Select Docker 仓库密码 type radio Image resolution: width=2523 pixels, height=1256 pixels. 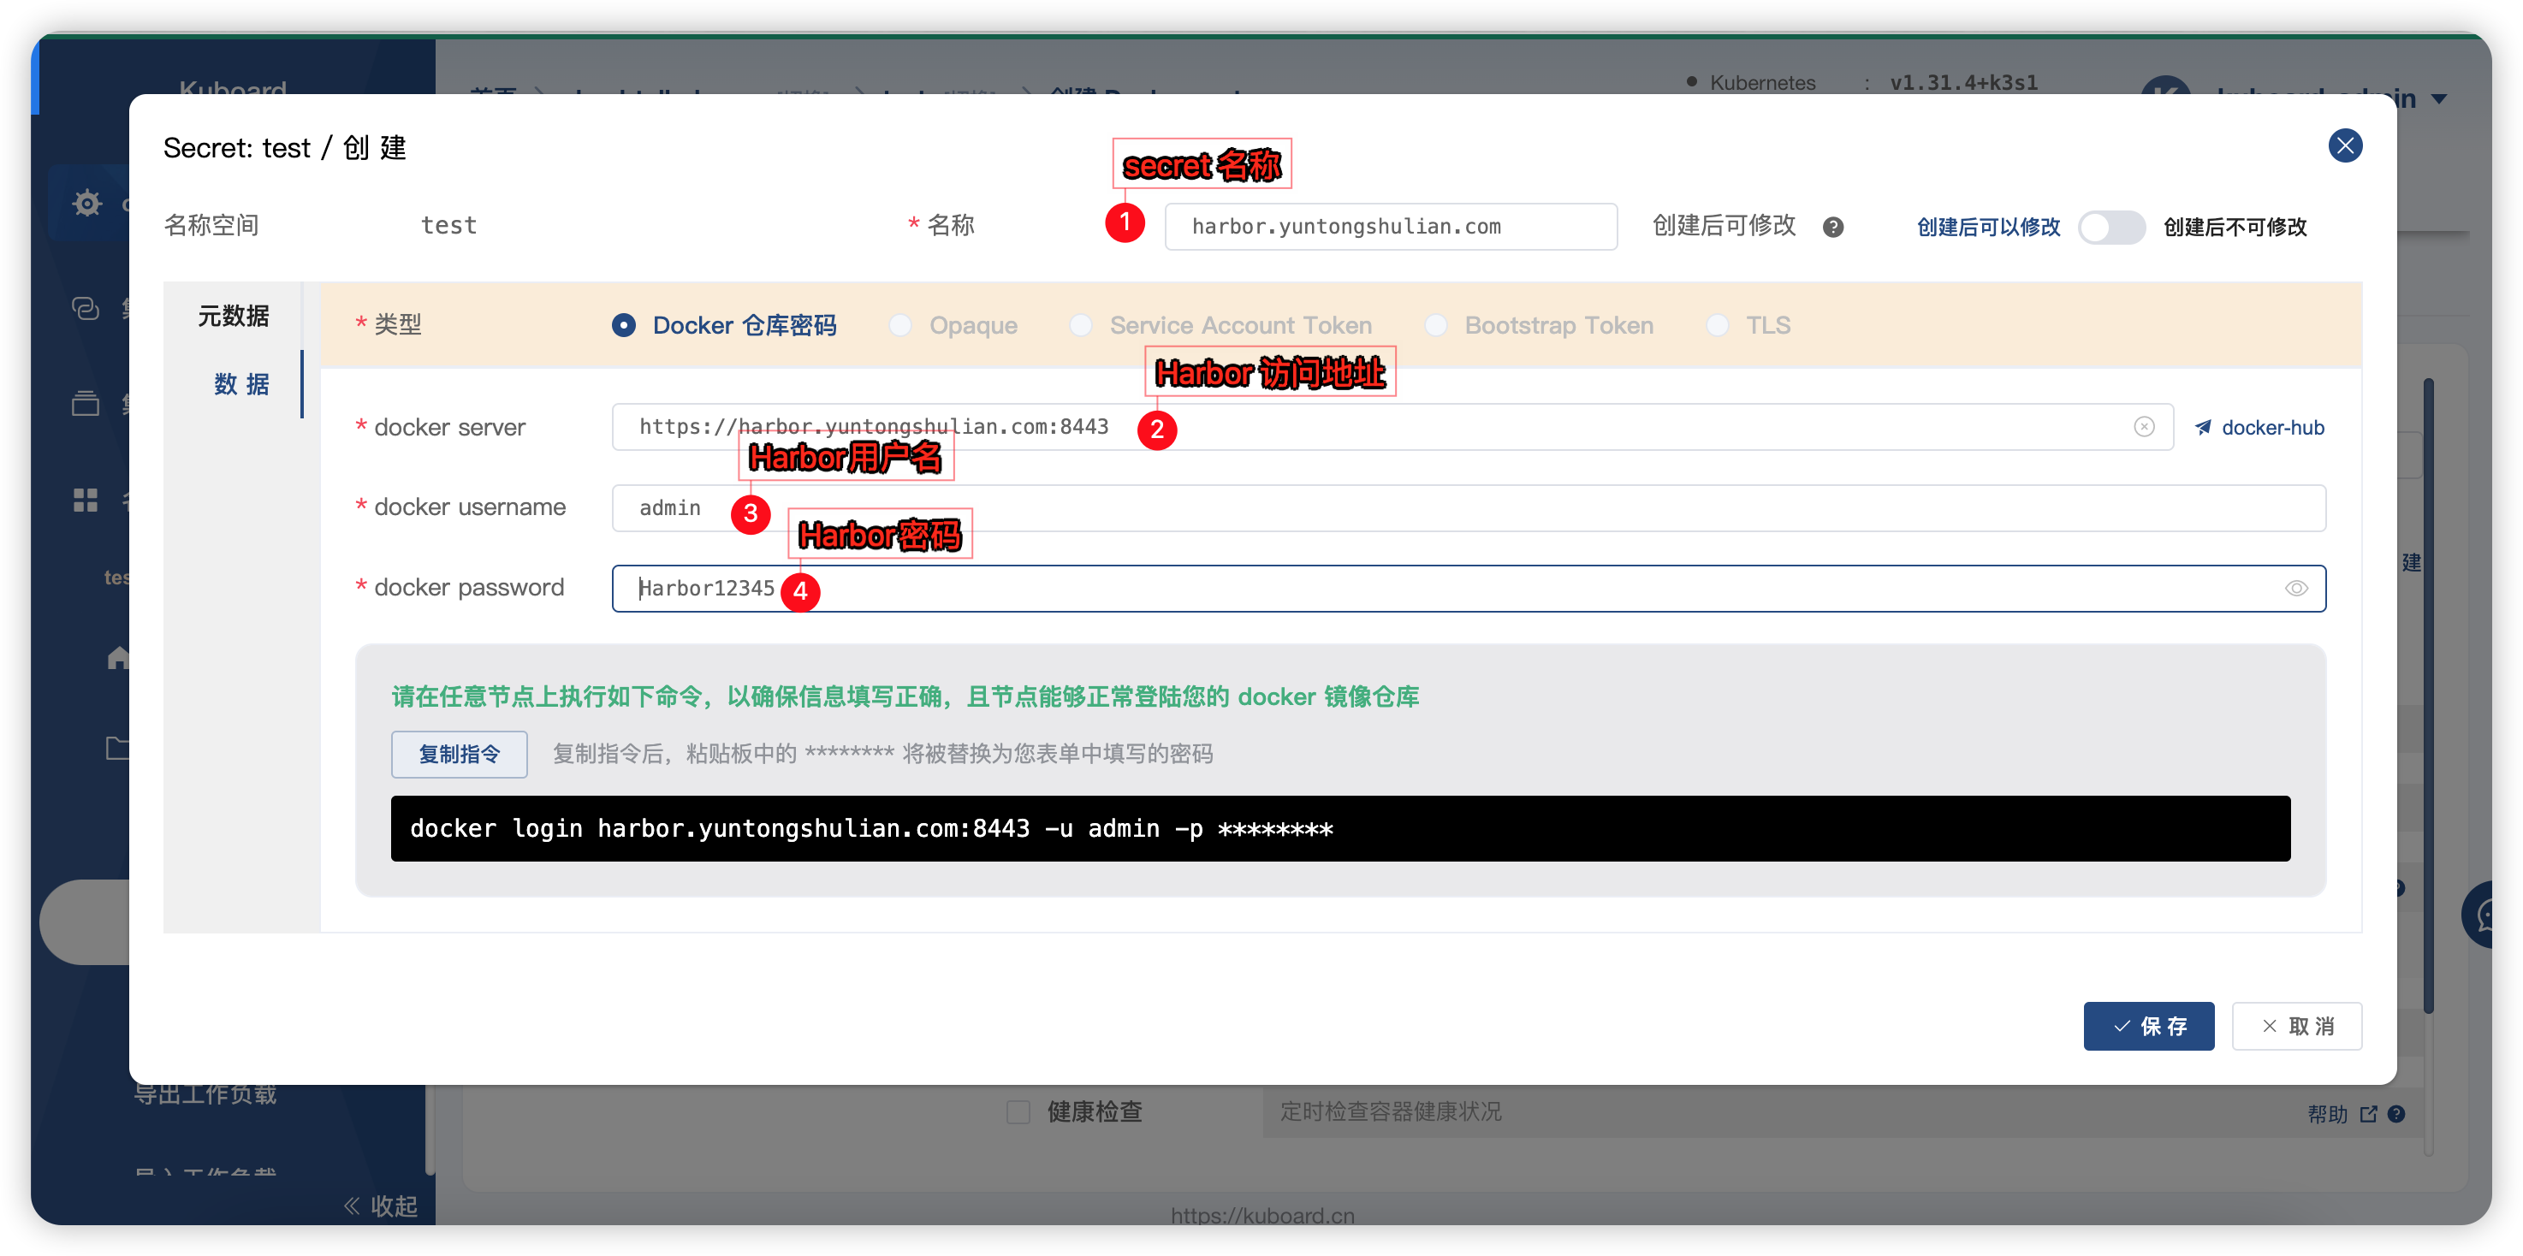tap(624, 325)
